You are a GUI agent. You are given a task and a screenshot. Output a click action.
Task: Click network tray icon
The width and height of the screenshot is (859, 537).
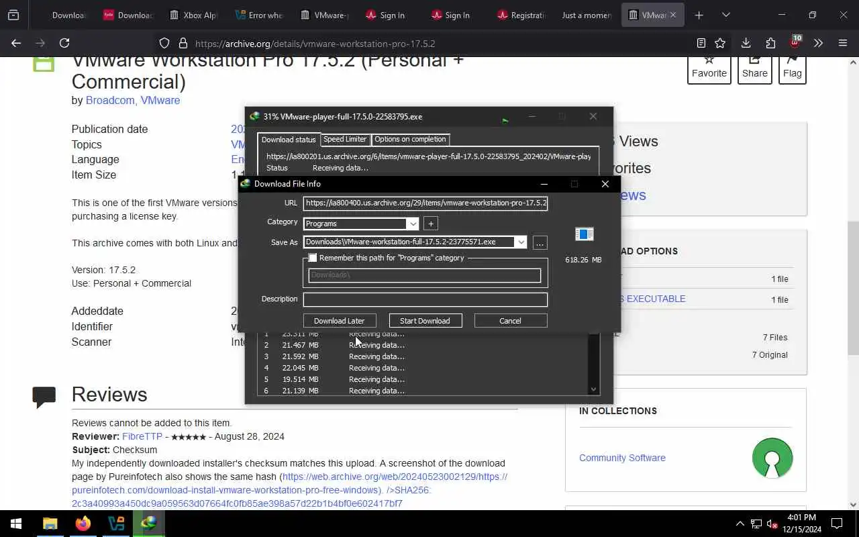click(x=756, y=524)
